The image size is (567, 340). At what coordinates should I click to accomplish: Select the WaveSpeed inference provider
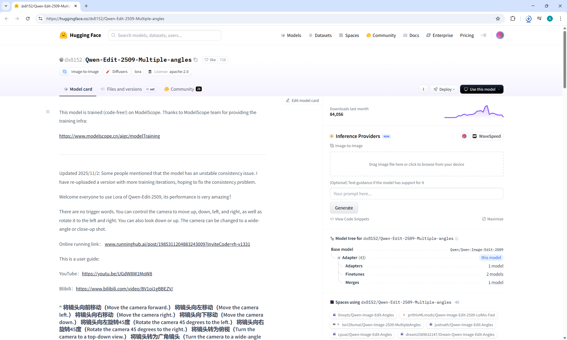coord(486,136)
